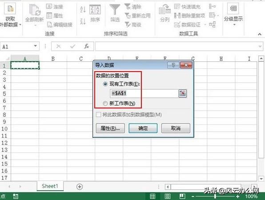Click the Consolidate icon
Viewport: 265px width, 200px height.
212,7
